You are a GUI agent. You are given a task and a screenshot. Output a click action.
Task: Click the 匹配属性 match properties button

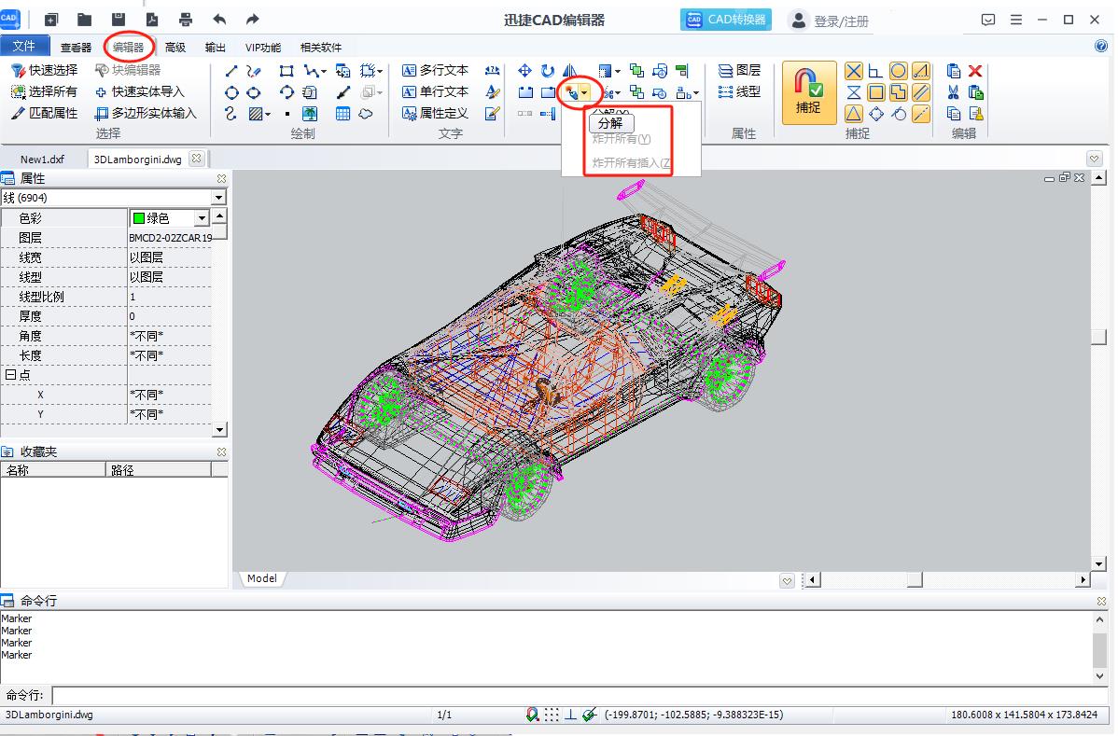[44, 113]
